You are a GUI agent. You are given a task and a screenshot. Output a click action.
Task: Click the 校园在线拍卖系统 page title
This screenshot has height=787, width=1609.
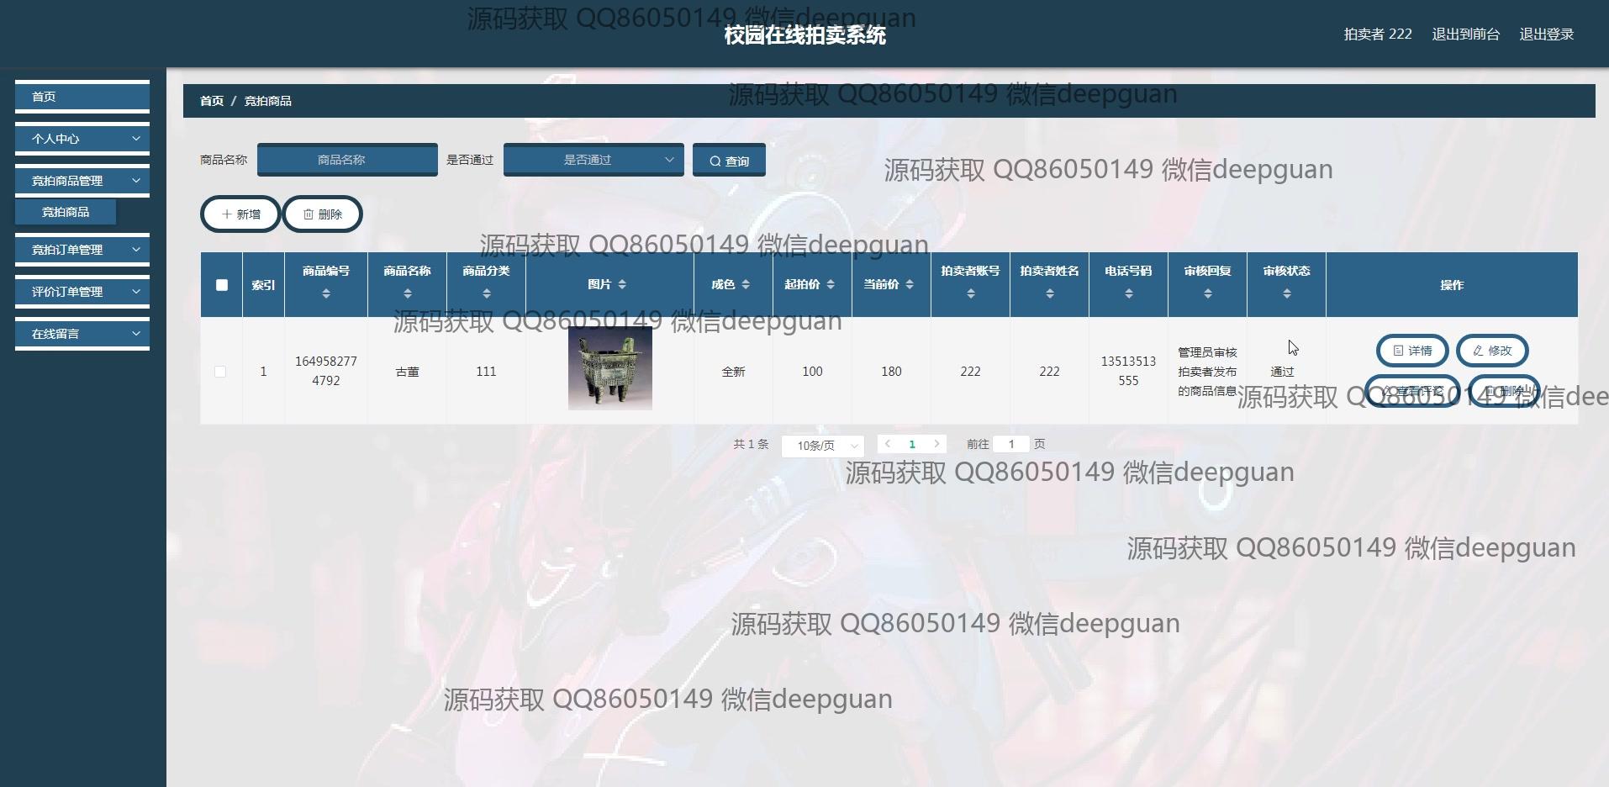click(x=805, y=35)
